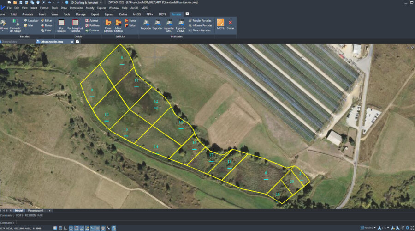Toggle polar tracking in status bar

(71, 228)
